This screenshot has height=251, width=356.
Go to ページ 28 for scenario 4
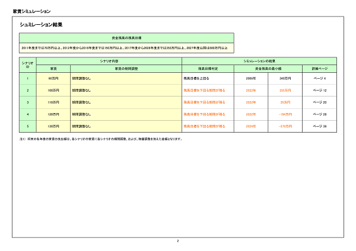(x=320, y=114)
